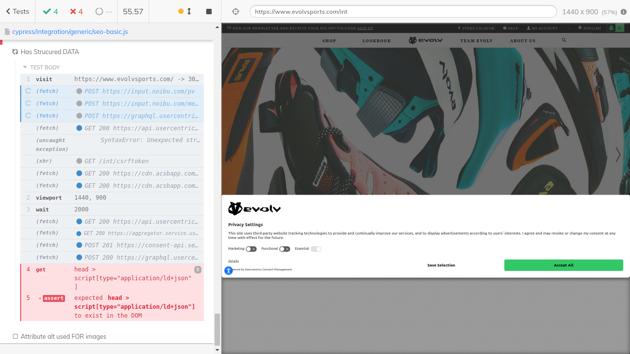Collapse the TEST BODY section
This screenshot has width=630, height=354.
(x=25, y=67)
